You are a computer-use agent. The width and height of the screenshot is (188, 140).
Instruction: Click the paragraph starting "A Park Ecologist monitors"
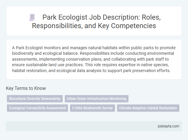94,59
